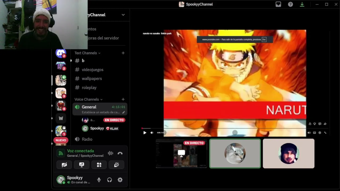Click 'Establece un estado de ca...' status text
The height and width of the screenshot is (191, 340).
[101, 112]
